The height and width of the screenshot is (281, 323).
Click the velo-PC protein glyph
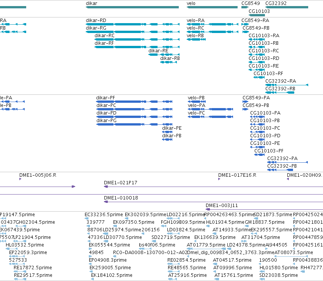211,117
